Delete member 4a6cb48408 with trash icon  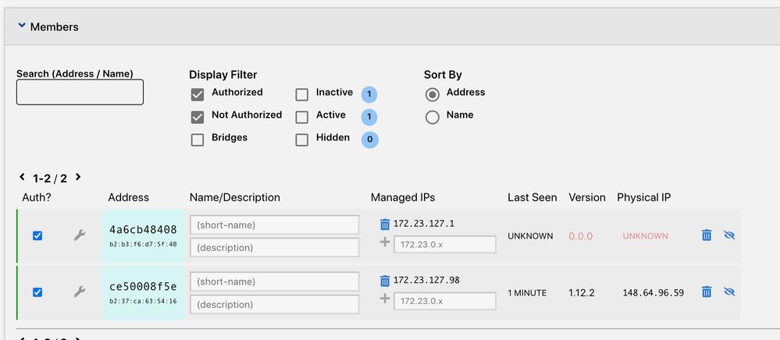[707, 235]
